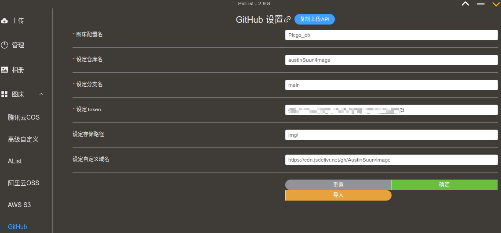Click into the 设定Token field

pyautogui.click(x=392, y=110)
